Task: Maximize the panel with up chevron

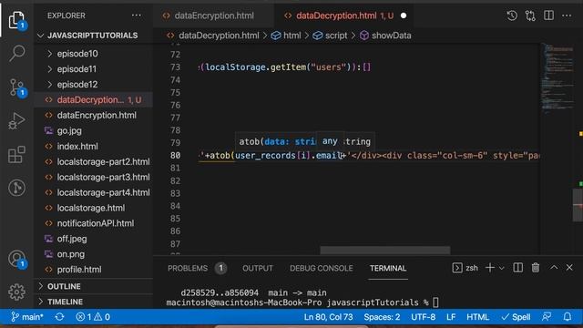Action: pyautogui.click(x=554, y=268)
